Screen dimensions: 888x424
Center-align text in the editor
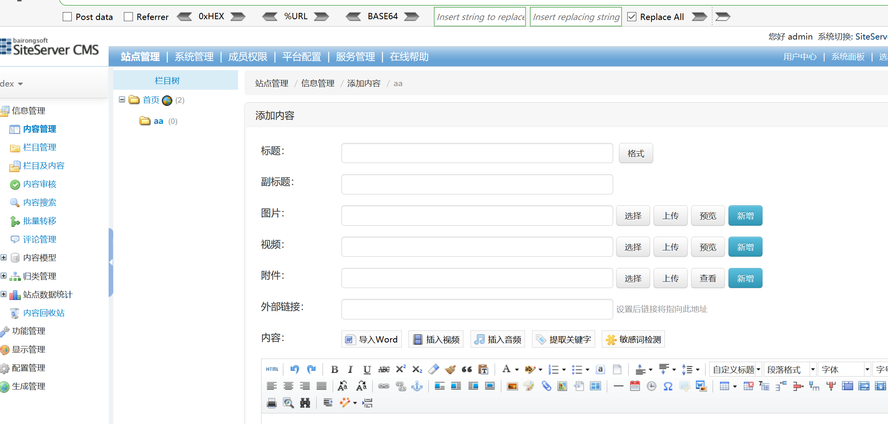289,386
